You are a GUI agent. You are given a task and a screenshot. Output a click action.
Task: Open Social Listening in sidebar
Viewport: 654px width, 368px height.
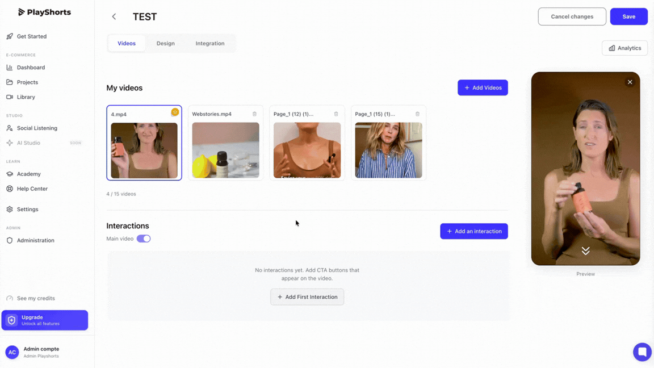[37, 128]
